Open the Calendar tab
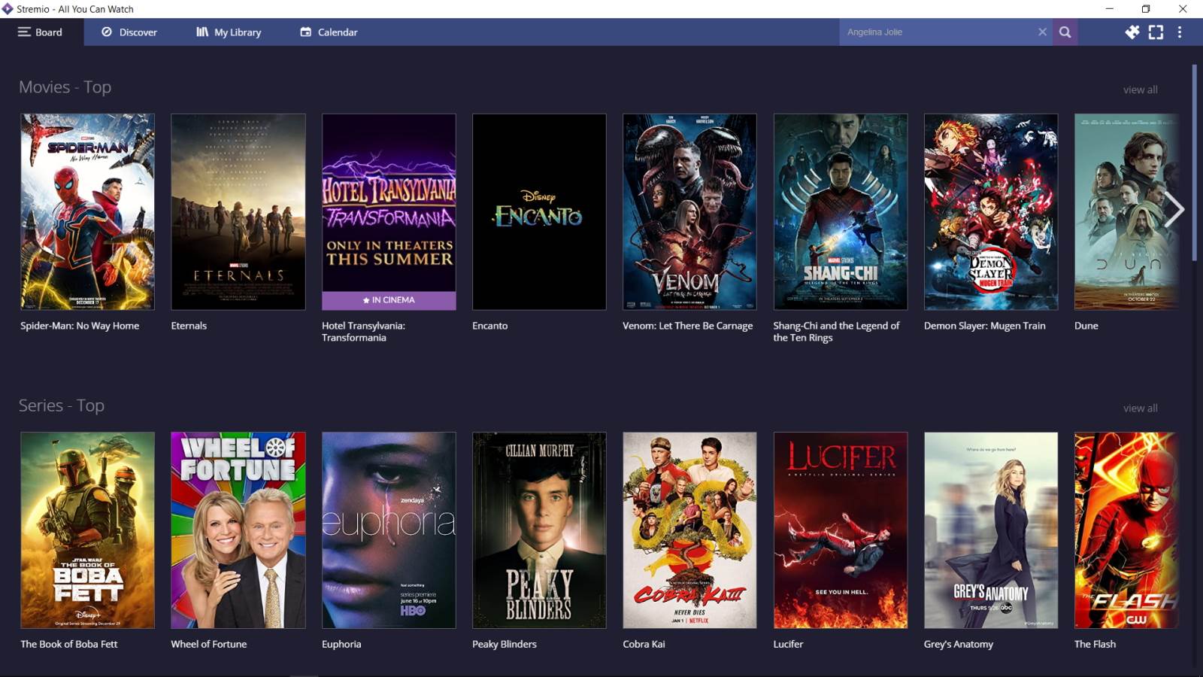 (x=329, y=32)
